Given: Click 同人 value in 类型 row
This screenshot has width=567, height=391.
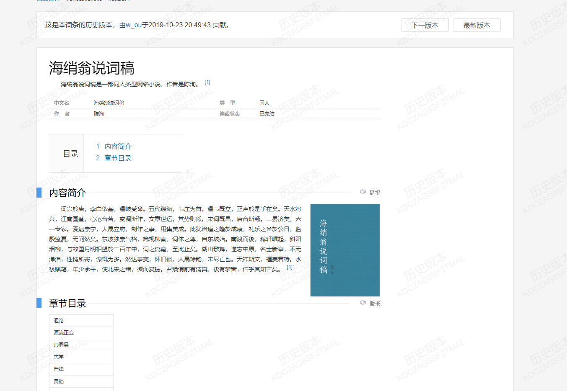Looking at the screenshot, I should [264, 103].
